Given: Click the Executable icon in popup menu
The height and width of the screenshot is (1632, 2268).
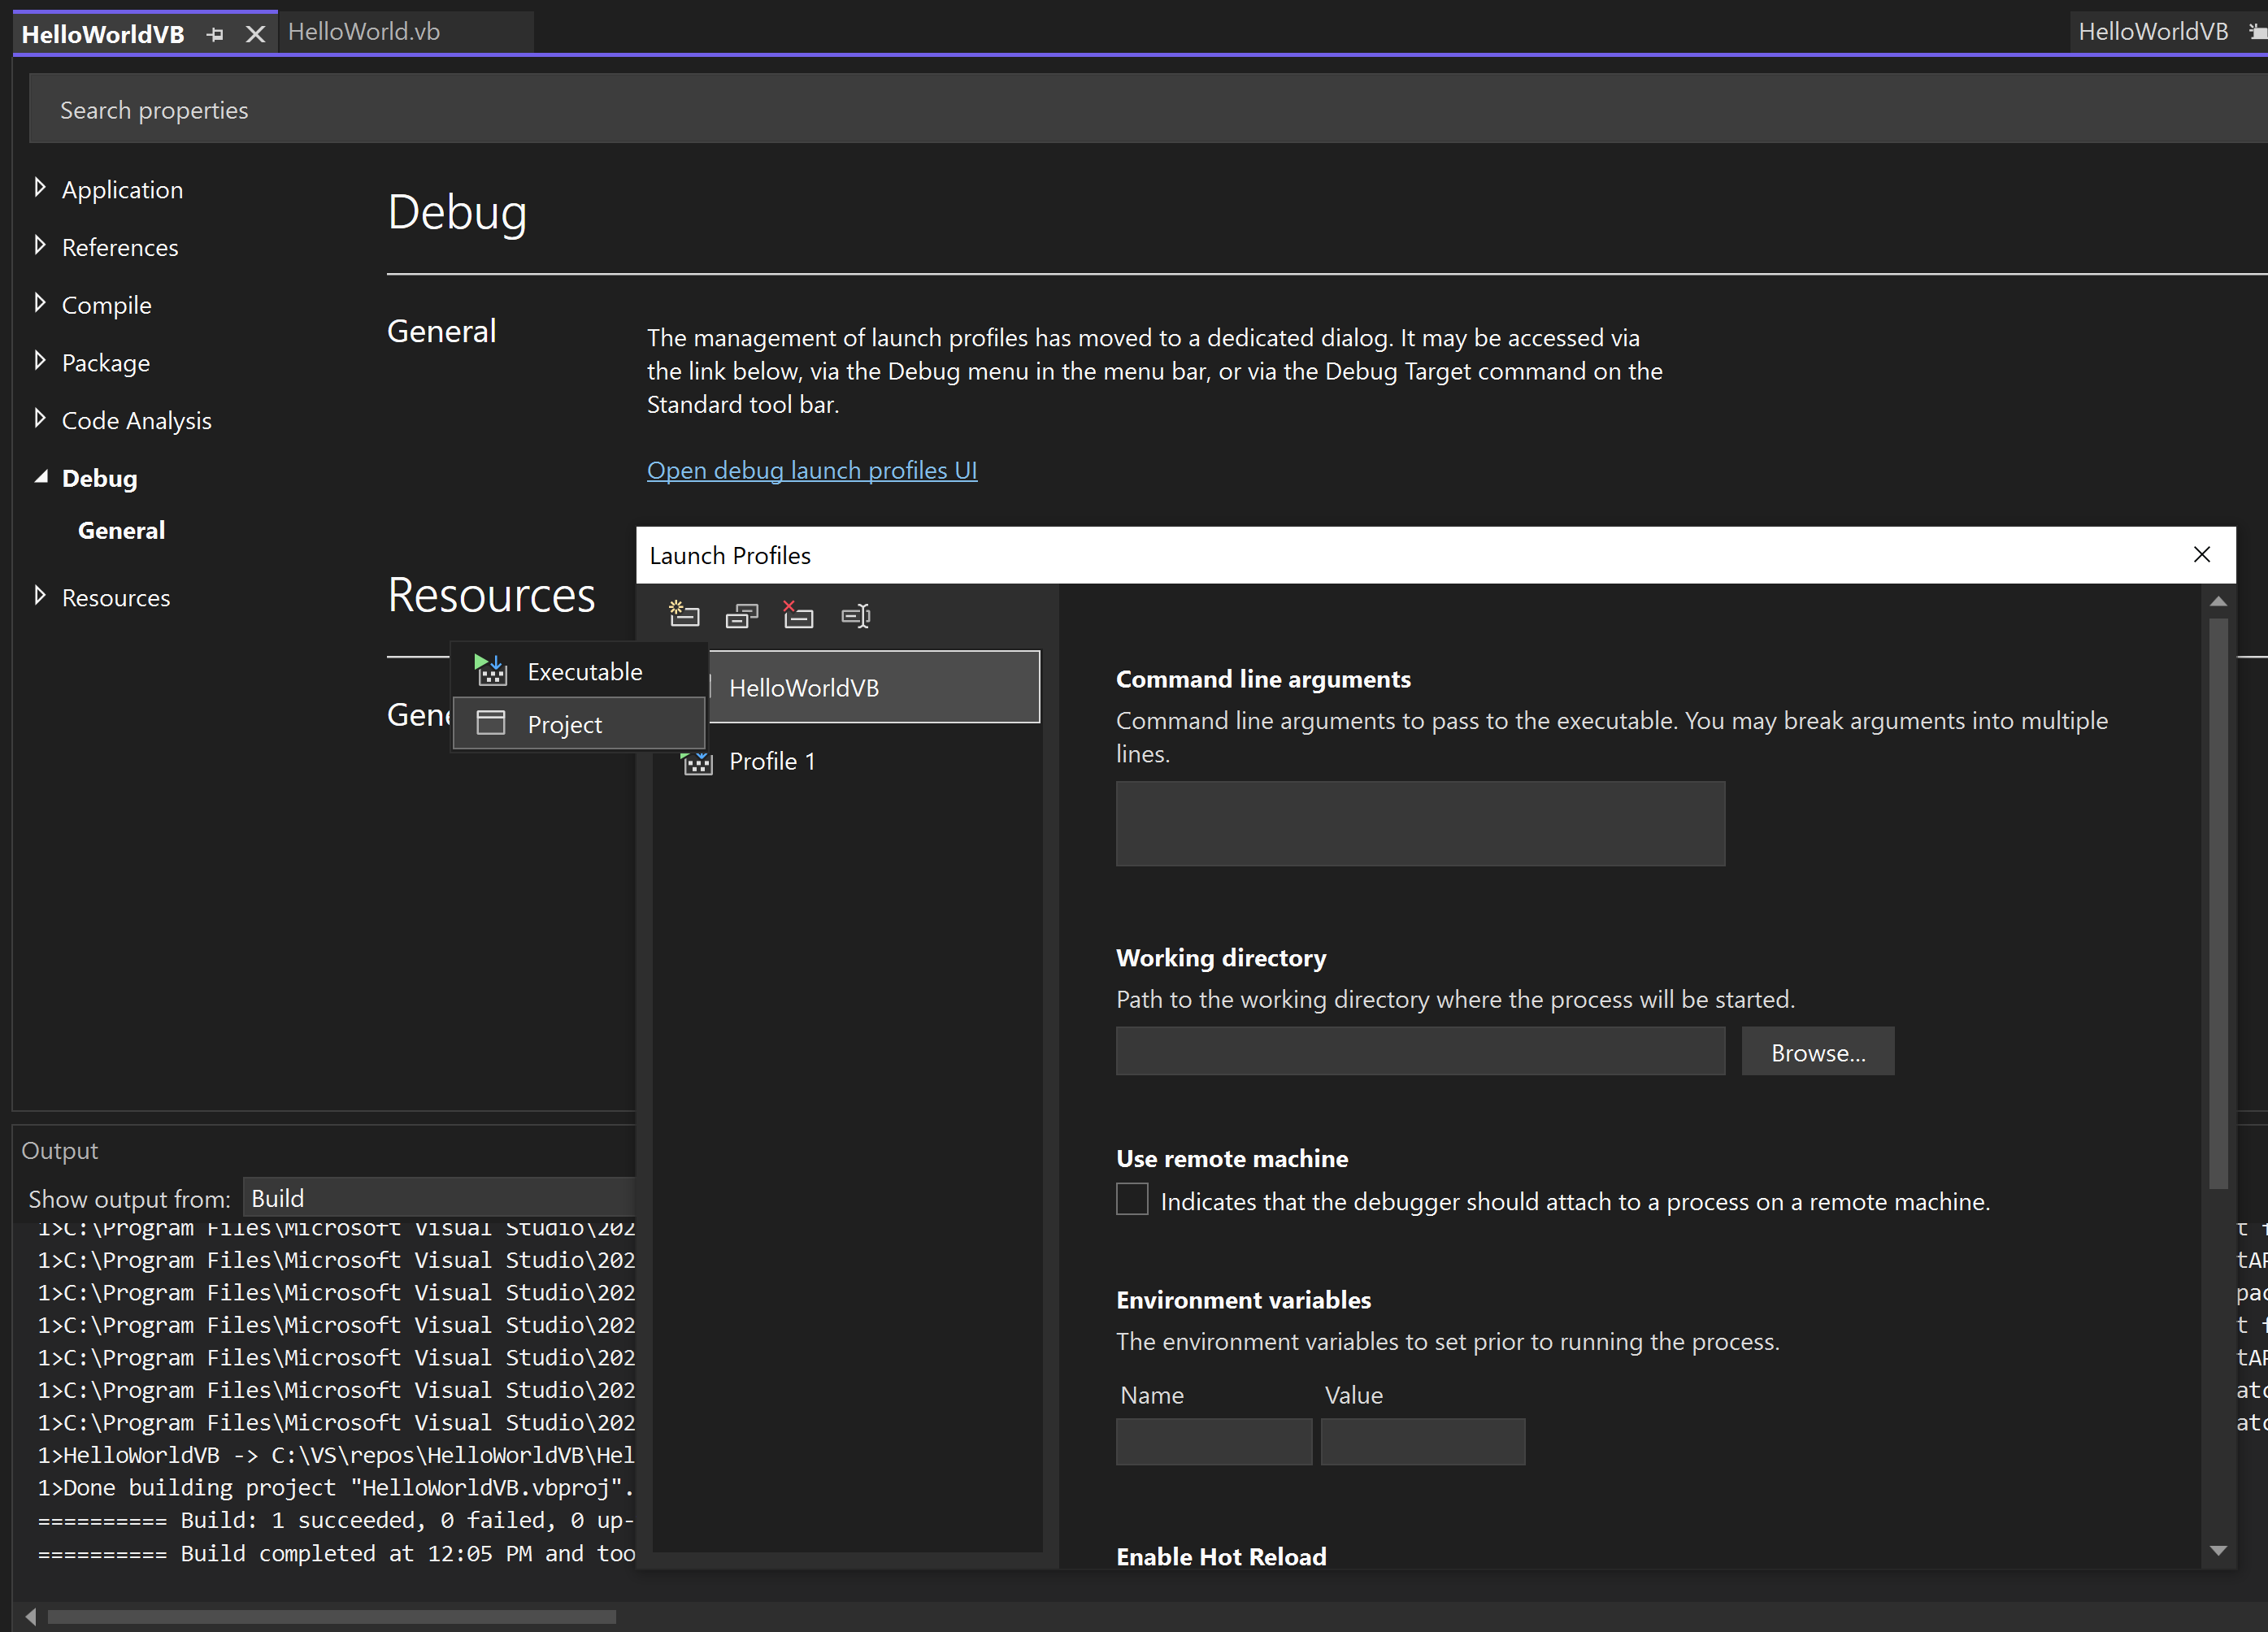Looking at the screenshot, I should [x=491, y=670].
